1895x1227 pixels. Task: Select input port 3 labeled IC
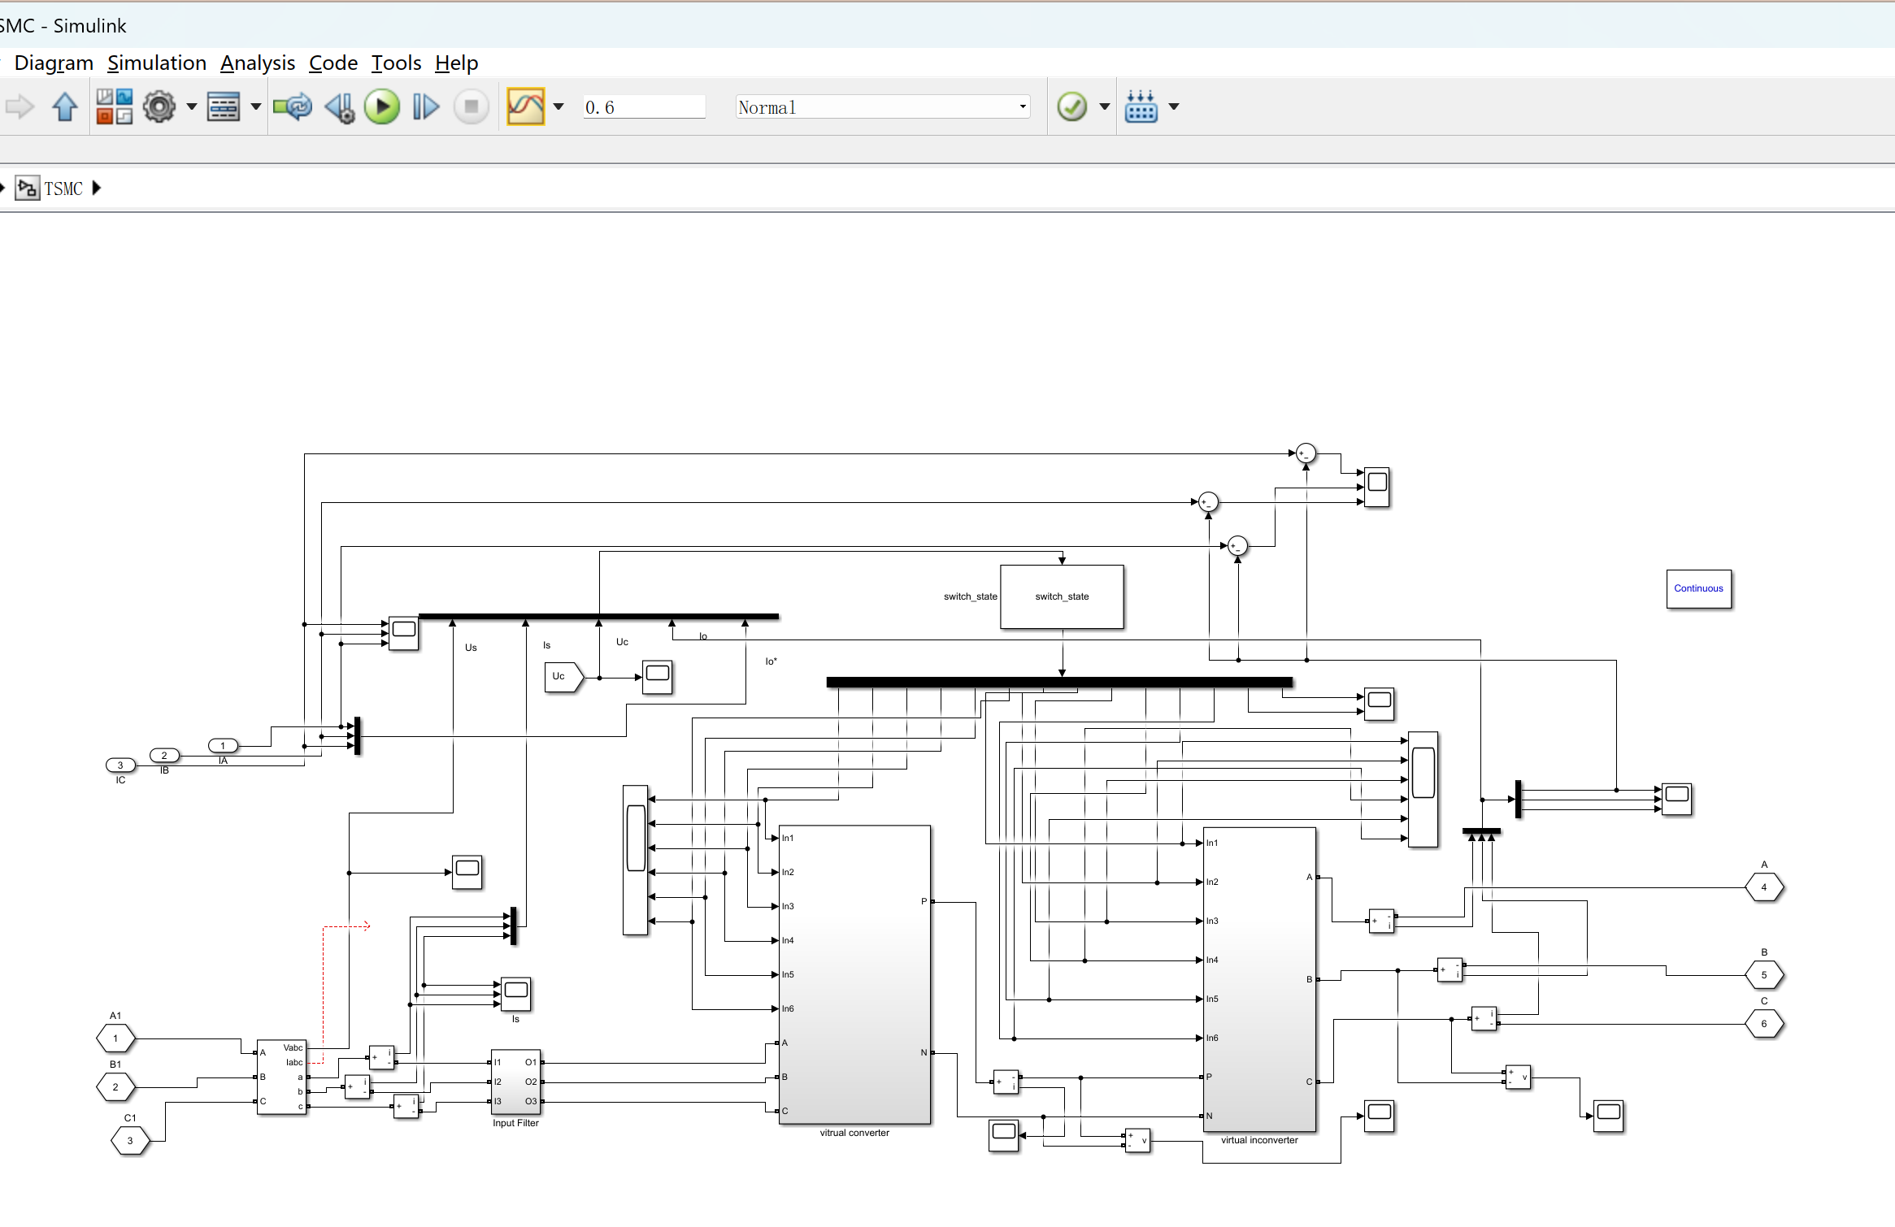(120, 765)
